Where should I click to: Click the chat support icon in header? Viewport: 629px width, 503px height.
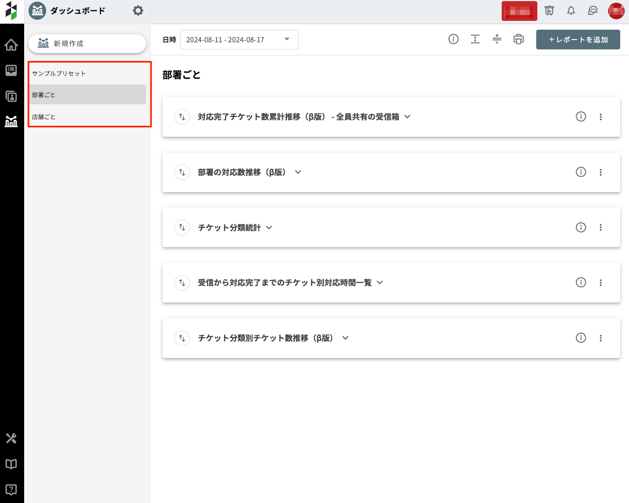coord(592,10)
